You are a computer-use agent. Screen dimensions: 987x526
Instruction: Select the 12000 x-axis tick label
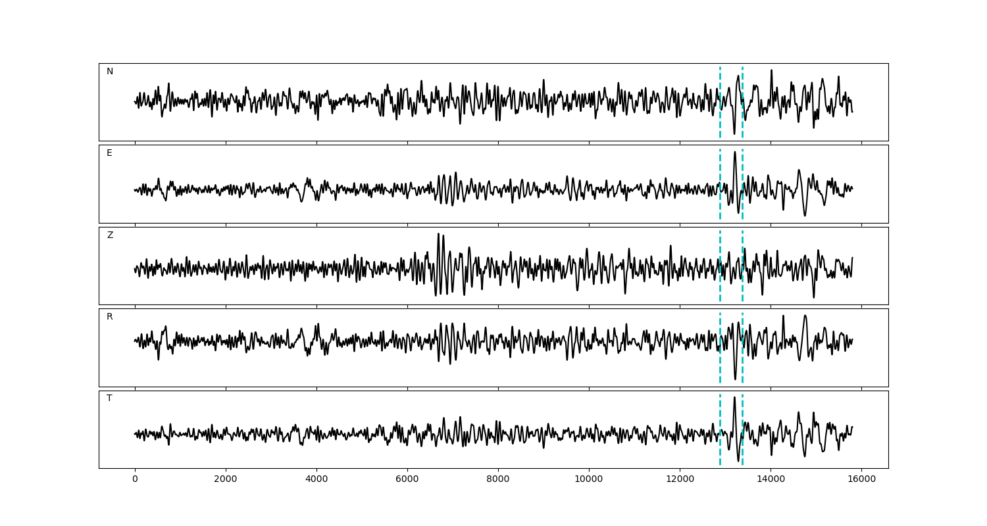click(x=679, y=479)
